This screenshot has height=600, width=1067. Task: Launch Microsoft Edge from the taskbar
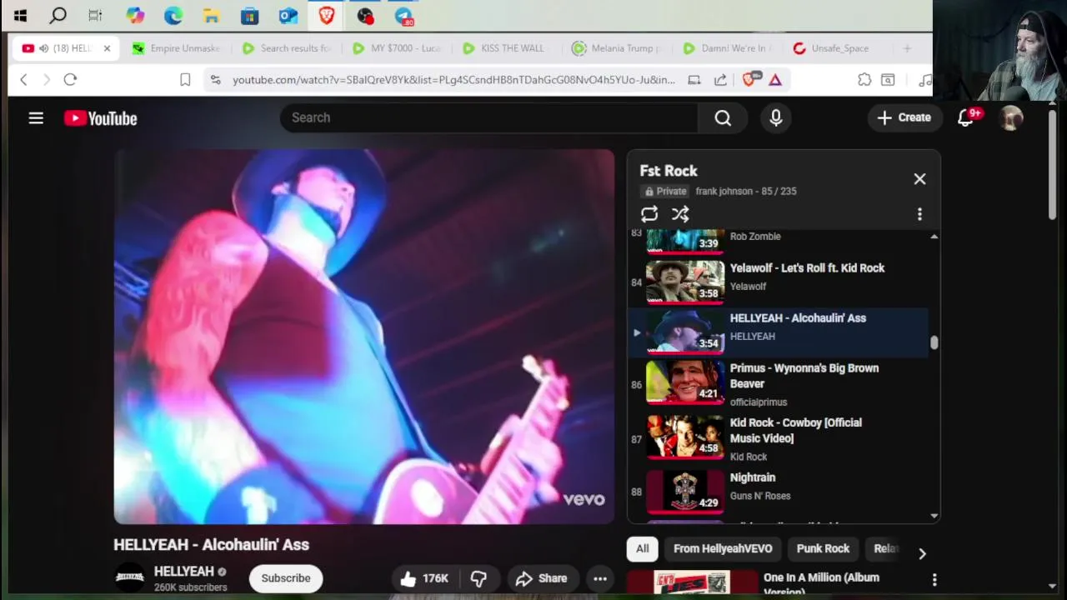pyautogui.click(x=173, y=15)
